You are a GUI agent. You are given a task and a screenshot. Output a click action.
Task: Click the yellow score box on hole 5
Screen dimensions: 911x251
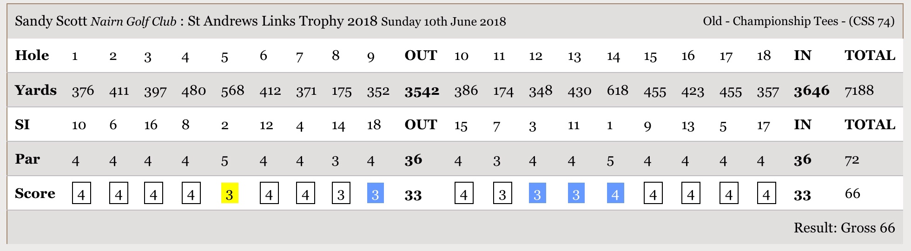point(230,193)
